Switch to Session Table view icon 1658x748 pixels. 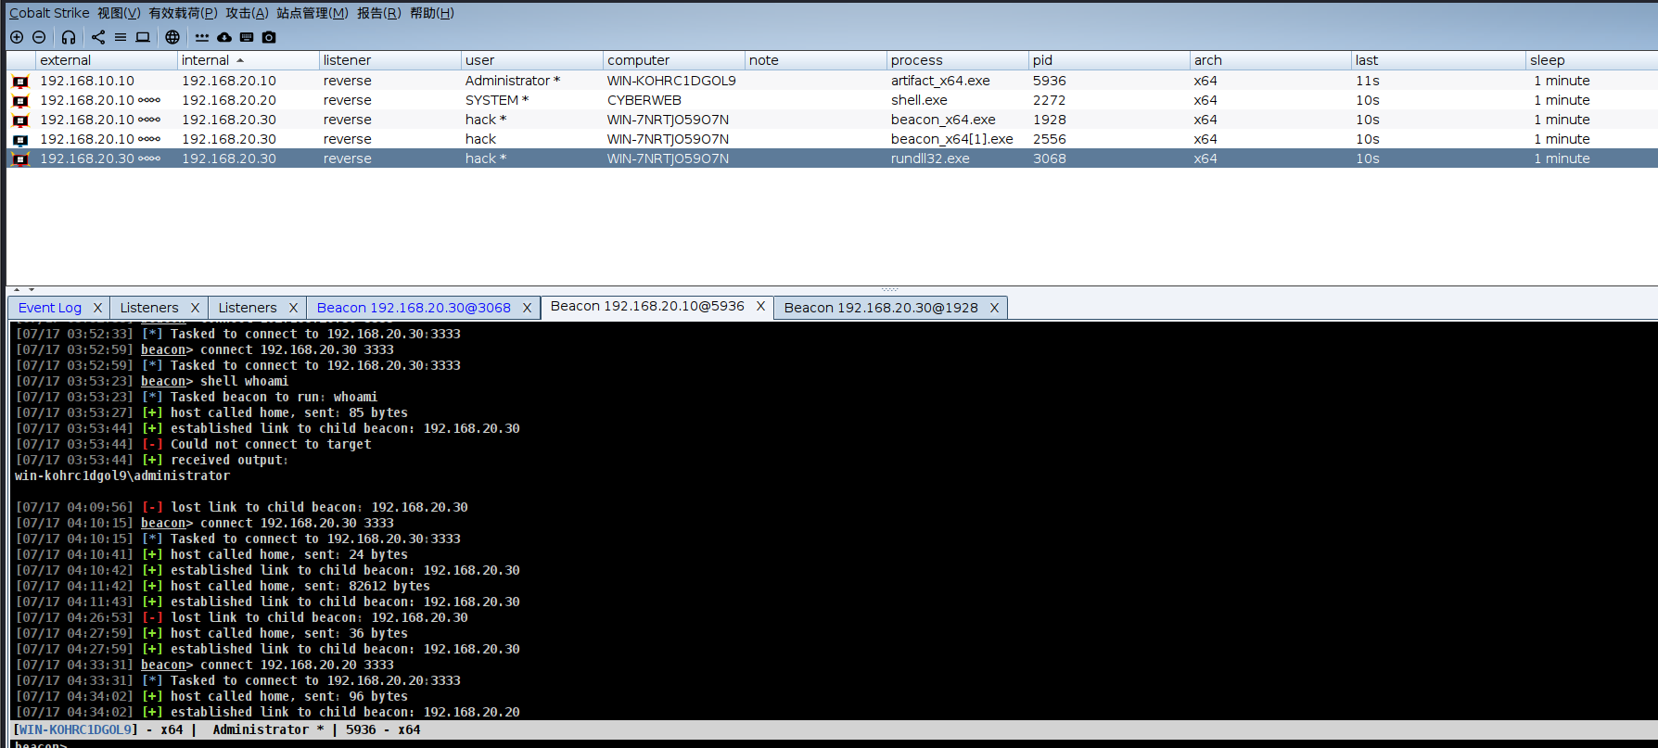click(x=121, y=37)
